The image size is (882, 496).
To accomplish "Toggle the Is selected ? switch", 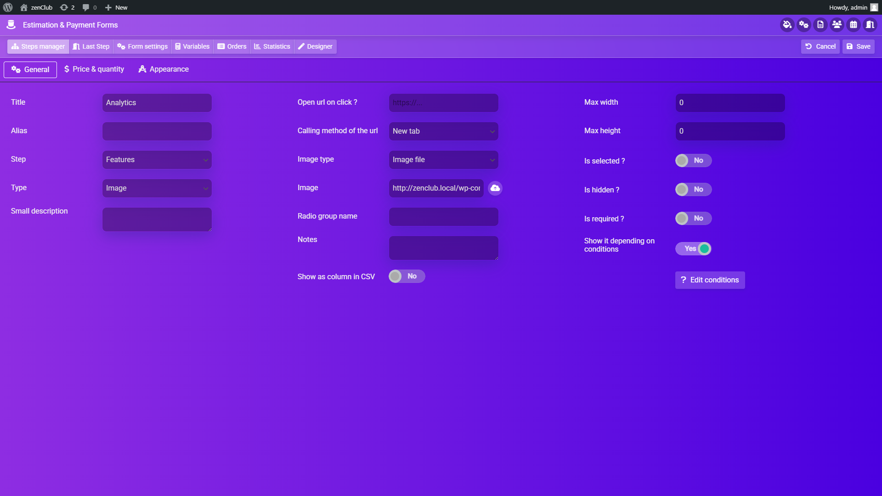I will pos(693,160).
